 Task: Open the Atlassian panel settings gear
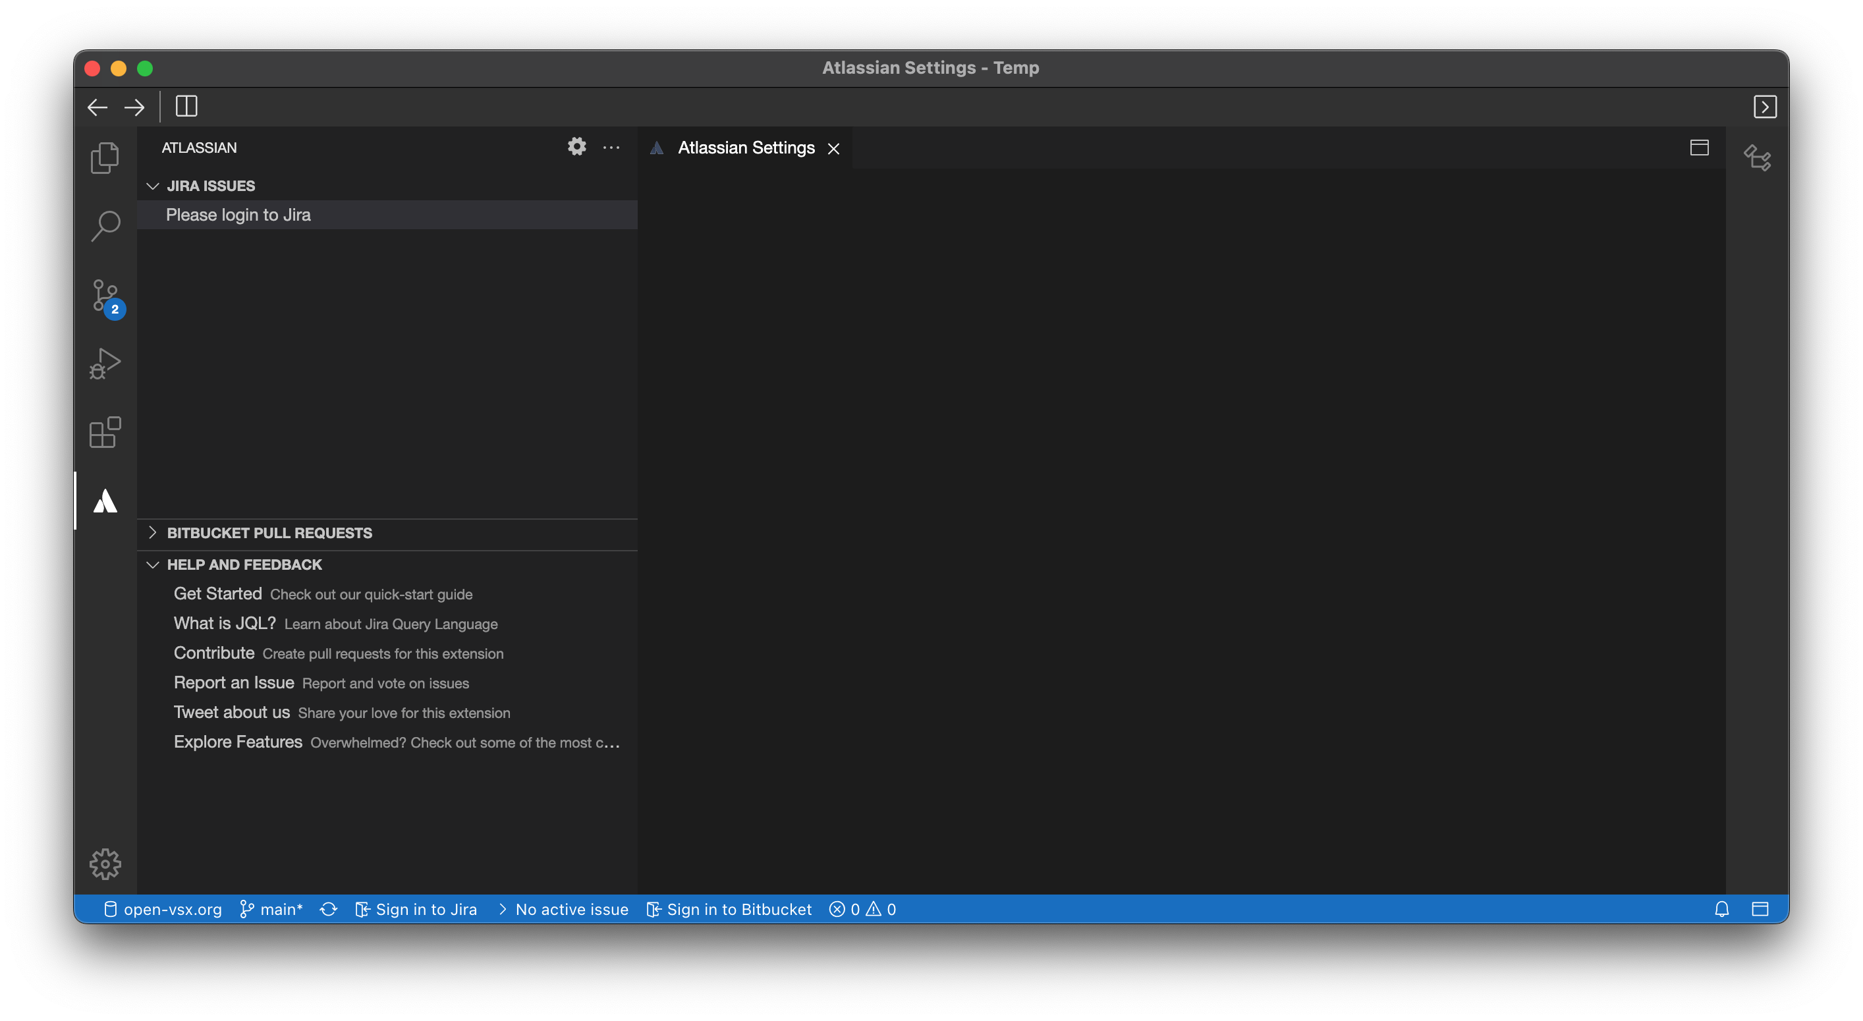[576, 147]
